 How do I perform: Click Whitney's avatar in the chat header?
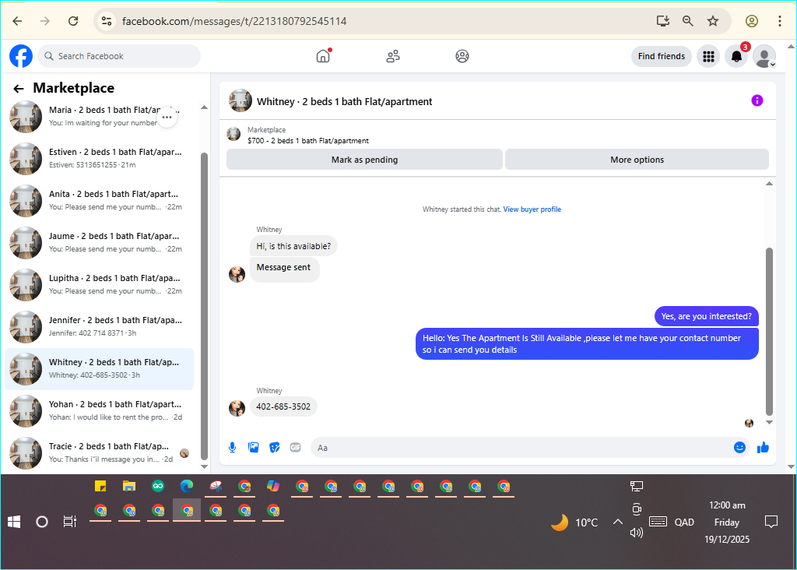click(x=241, y=100)
